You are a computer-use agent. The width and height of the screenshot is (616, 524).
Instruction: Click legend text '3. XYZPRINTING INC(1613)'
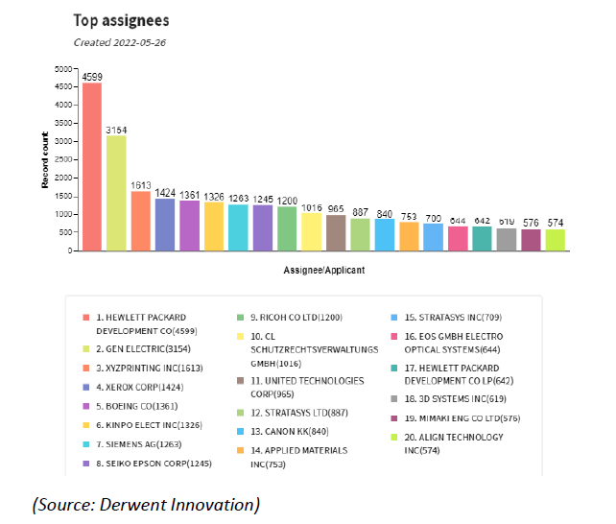click(150, 369)
